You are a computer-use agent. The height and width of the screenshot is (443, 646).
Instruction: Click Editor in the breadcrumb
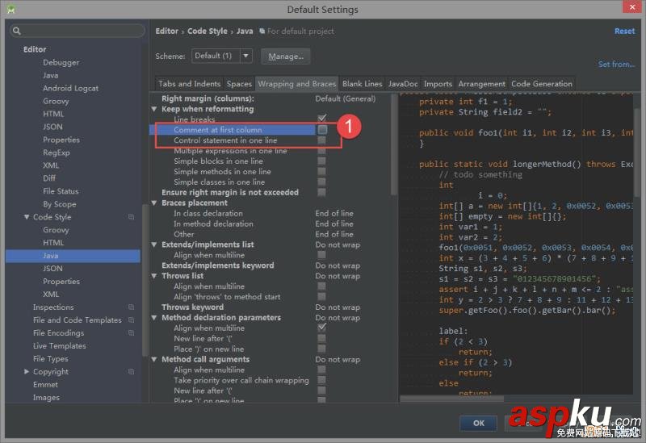[x=166, y=31]
